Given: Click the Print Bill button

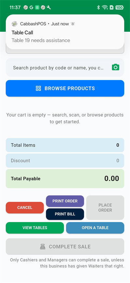Looking at the screenshot, I should [65, 214].
